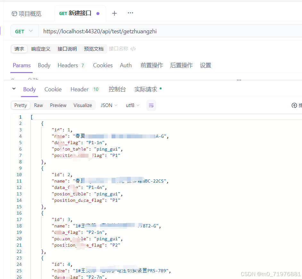Image resolution: width=302 pixels, height=279 pixels.
Task: Open the ellipsis menu in the tab bar
Action: [x=130, y=13]
